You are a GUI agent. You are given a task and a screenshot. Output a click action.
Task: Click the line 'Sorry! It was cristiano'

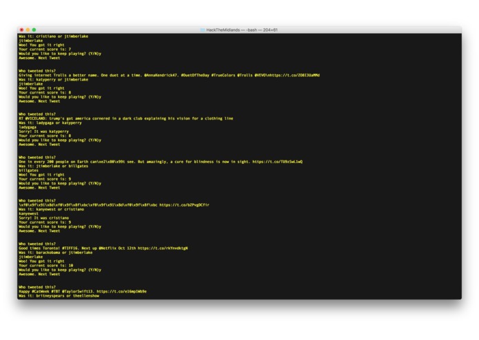click(x=43, y=218)
